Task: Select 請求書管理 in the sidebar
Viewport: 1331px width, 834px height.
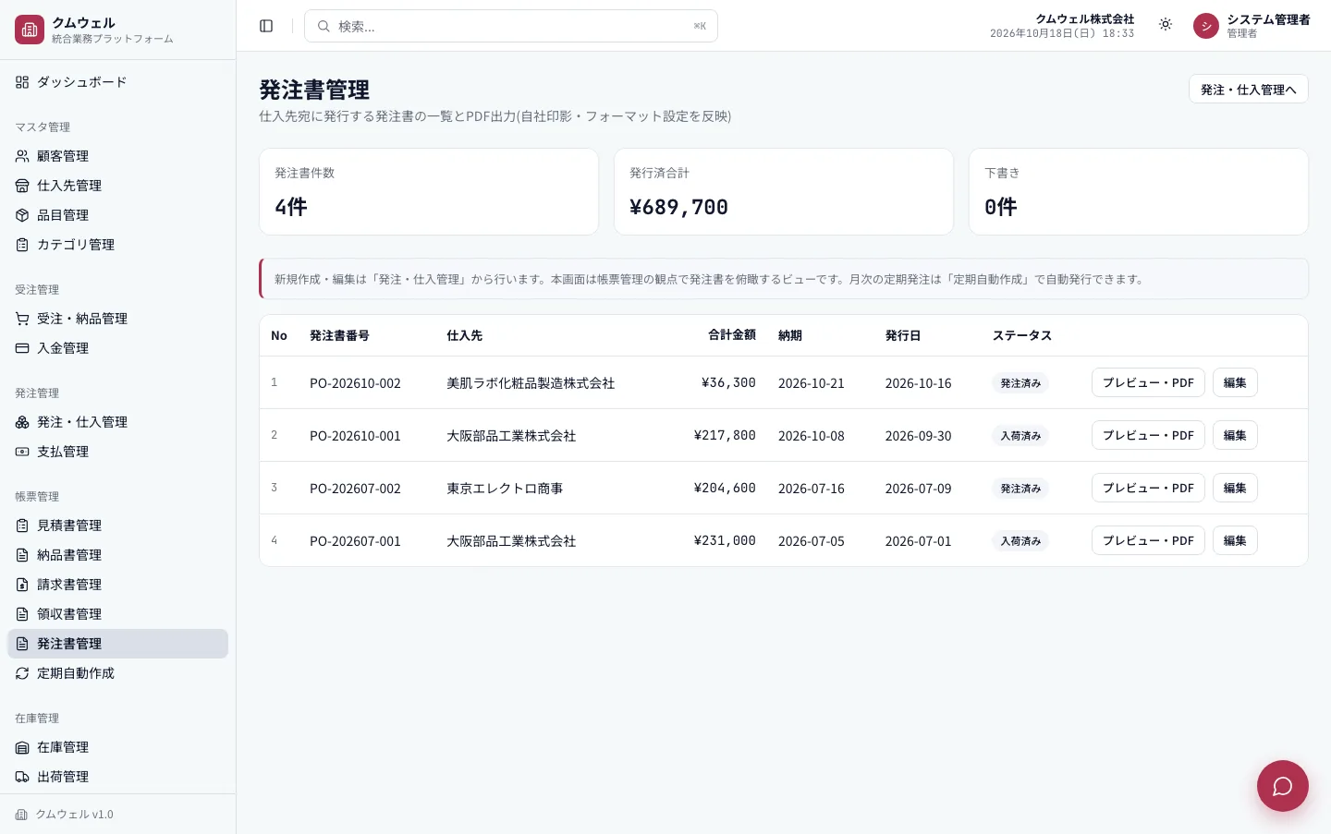Action: click(117, 585)
